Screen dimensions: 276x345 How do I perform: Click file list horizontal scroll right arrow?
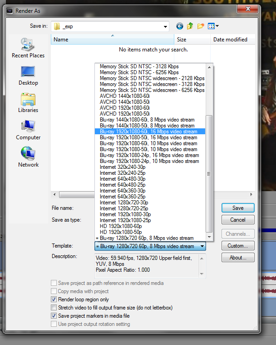(251, 194)
